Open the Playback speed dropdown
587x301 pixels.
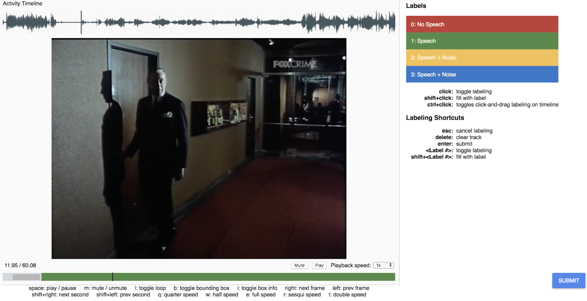(383, 265)
